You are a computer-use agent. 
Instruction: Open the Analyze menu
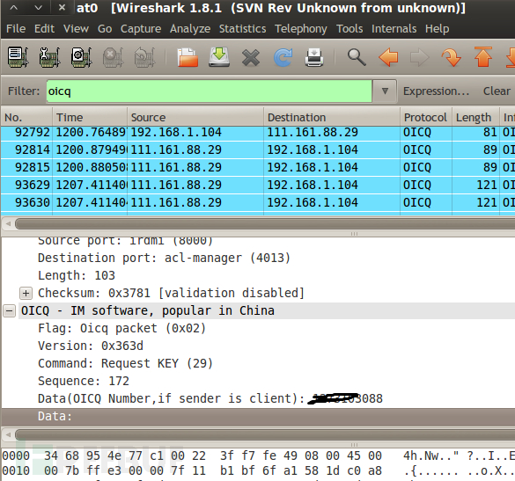click(190, 28)
